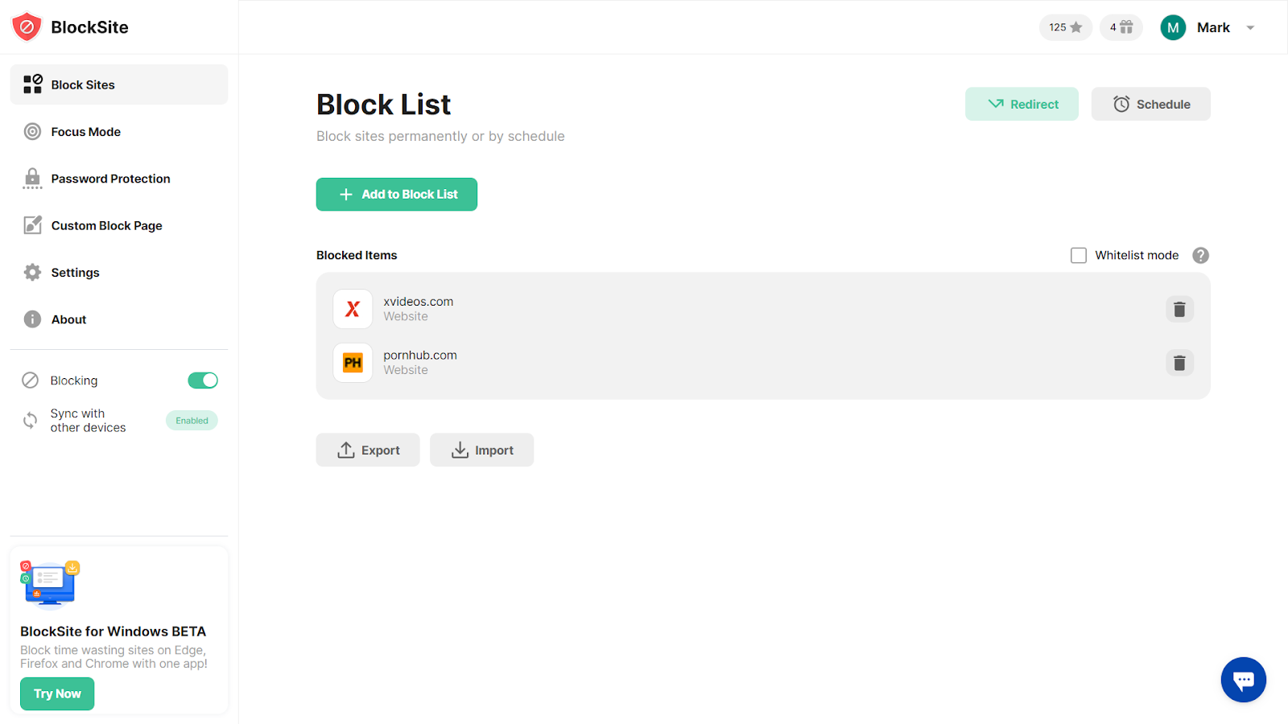Click the Sync refresh arrows icon

point(30,420)
